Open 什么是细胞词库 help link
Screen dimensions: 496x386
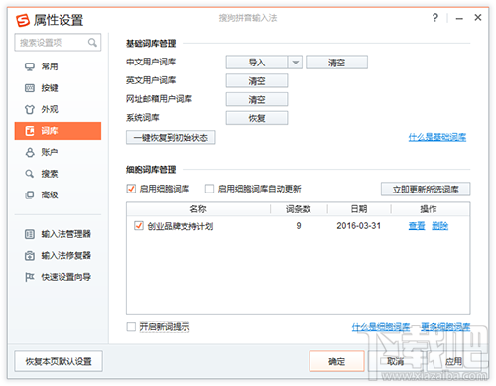coord(381,327)
